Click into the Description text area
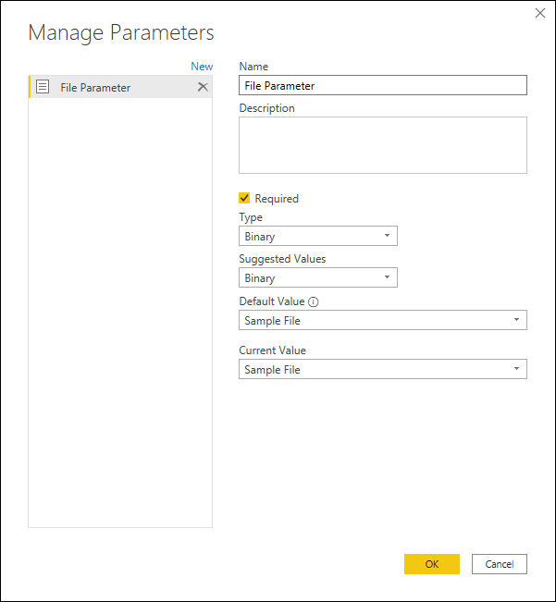 (x=383, y=145)
